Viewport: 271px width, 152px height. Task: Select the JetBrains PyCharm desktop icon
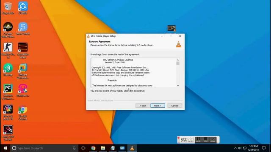click(8, 92)
